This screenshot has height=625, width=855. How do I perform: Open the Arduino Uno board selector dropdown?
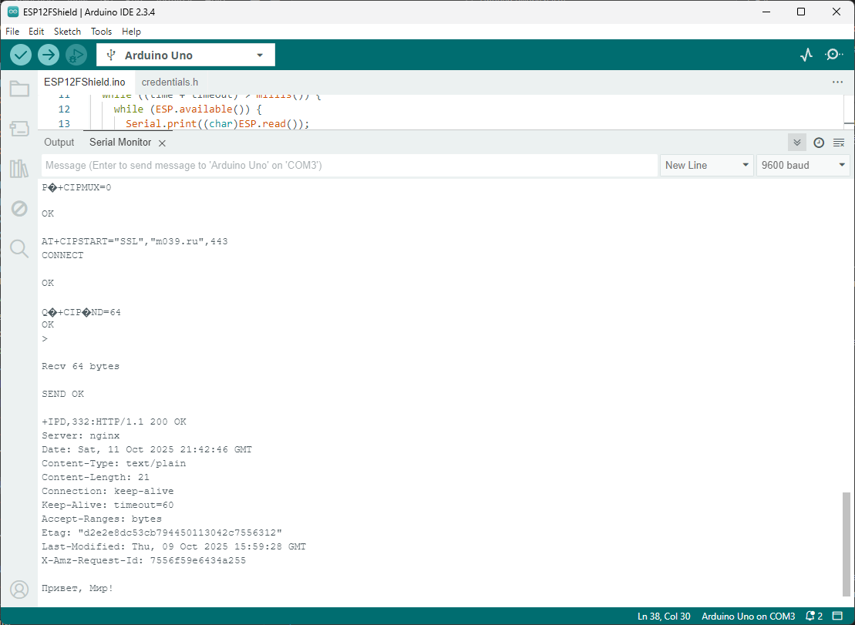coord(186,55)
